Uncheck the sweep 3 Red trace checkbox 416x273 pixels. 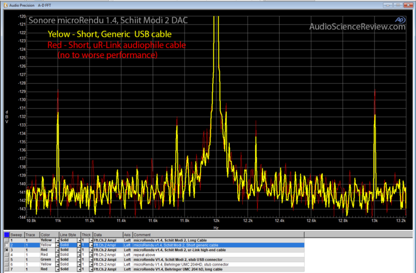click(6, 250)
